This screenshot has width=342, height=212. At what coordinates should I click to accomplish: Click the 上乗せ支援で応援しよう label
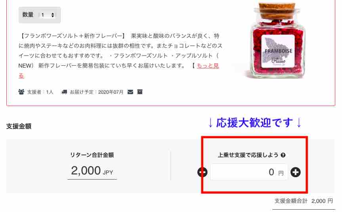[x=248, y=155]
